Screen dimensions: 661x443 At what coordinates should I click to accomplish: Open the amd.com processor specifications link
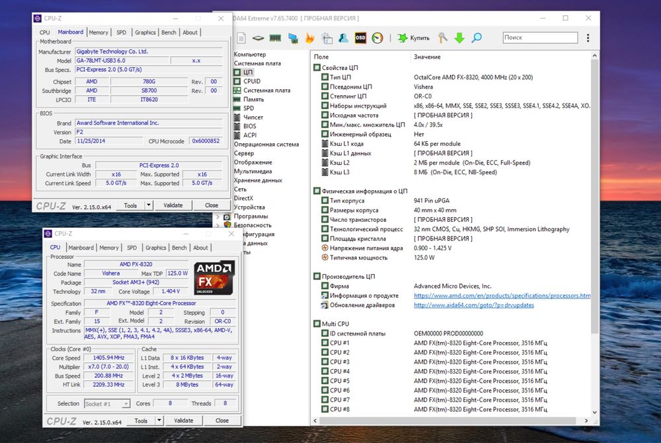tap(502, 296)
